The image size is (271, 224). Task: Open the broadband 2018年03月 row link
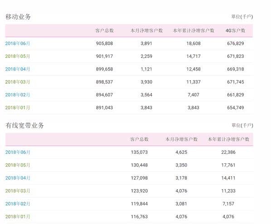[x=18, y=191]
